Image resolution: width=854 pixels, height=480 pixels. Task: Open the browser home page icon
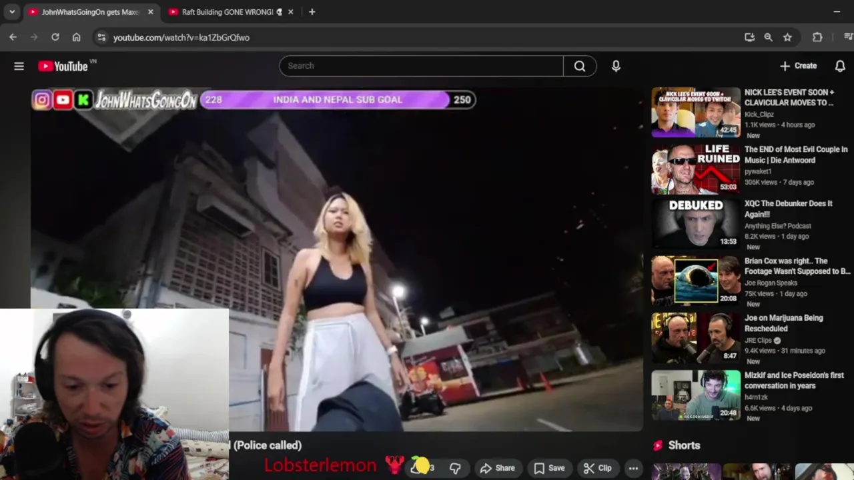[76, 37]
